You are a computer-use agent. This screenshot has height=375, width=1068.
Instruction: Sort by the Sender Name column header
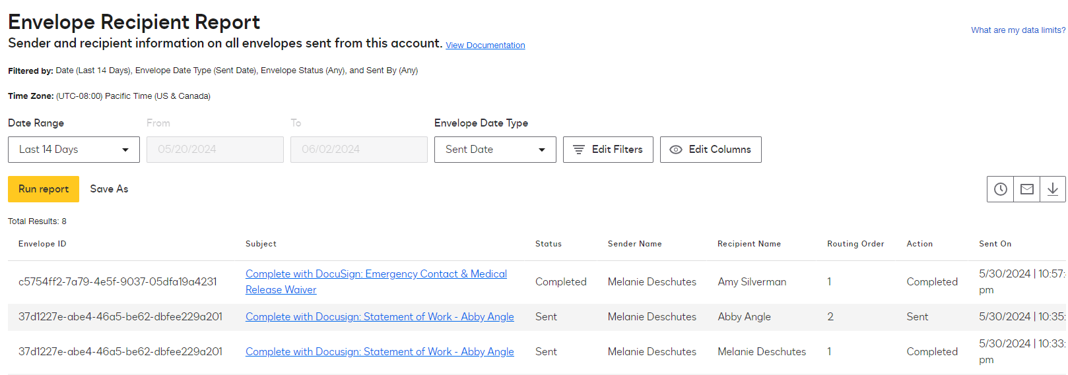pyautogui.click(x=634, y=244)
